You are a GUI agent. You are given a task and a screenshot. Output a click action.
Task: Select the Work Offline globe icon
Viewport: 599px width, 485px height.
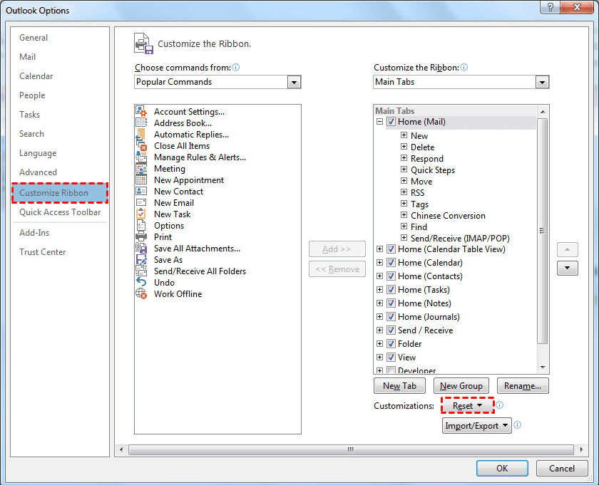[141, 293]
